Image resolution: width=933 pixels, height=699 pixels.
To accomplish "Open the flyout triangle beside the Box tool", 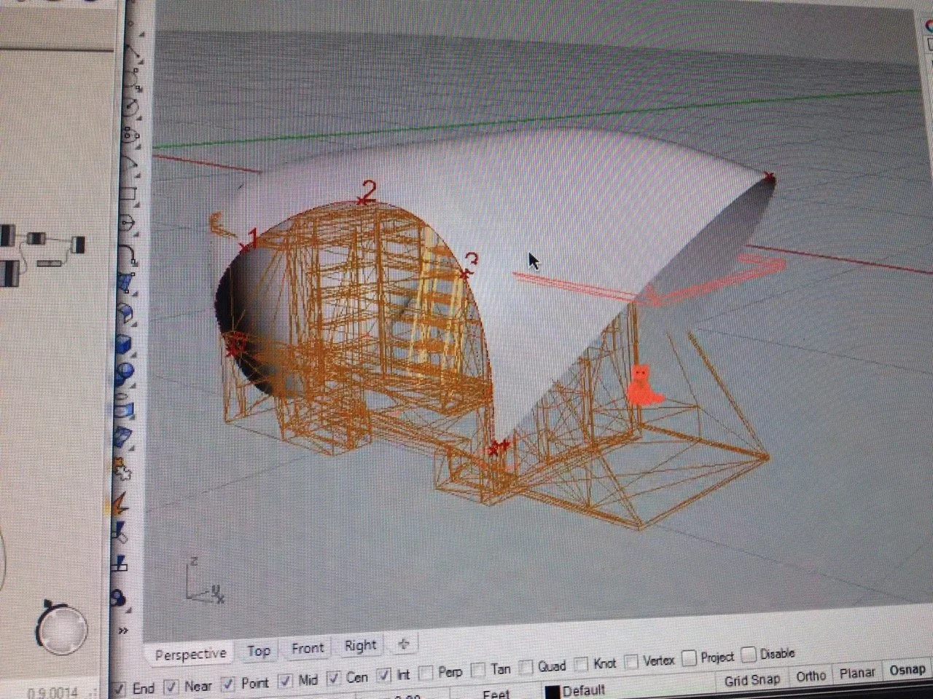I will [134, 354].
